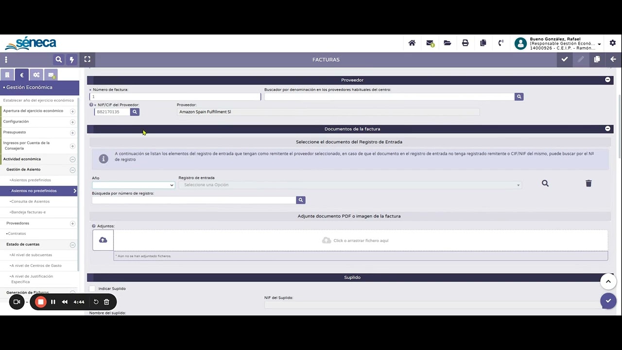Open Asientos predefinidos
The image size is (622, 350).
pos(31,180)
